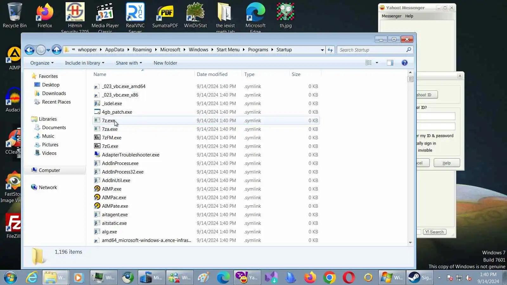Launch the RealVNC Server desktop shortcut

[135, 17]
